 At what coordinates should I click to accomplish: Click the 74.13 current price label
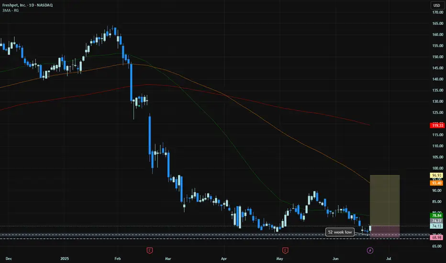436,226
